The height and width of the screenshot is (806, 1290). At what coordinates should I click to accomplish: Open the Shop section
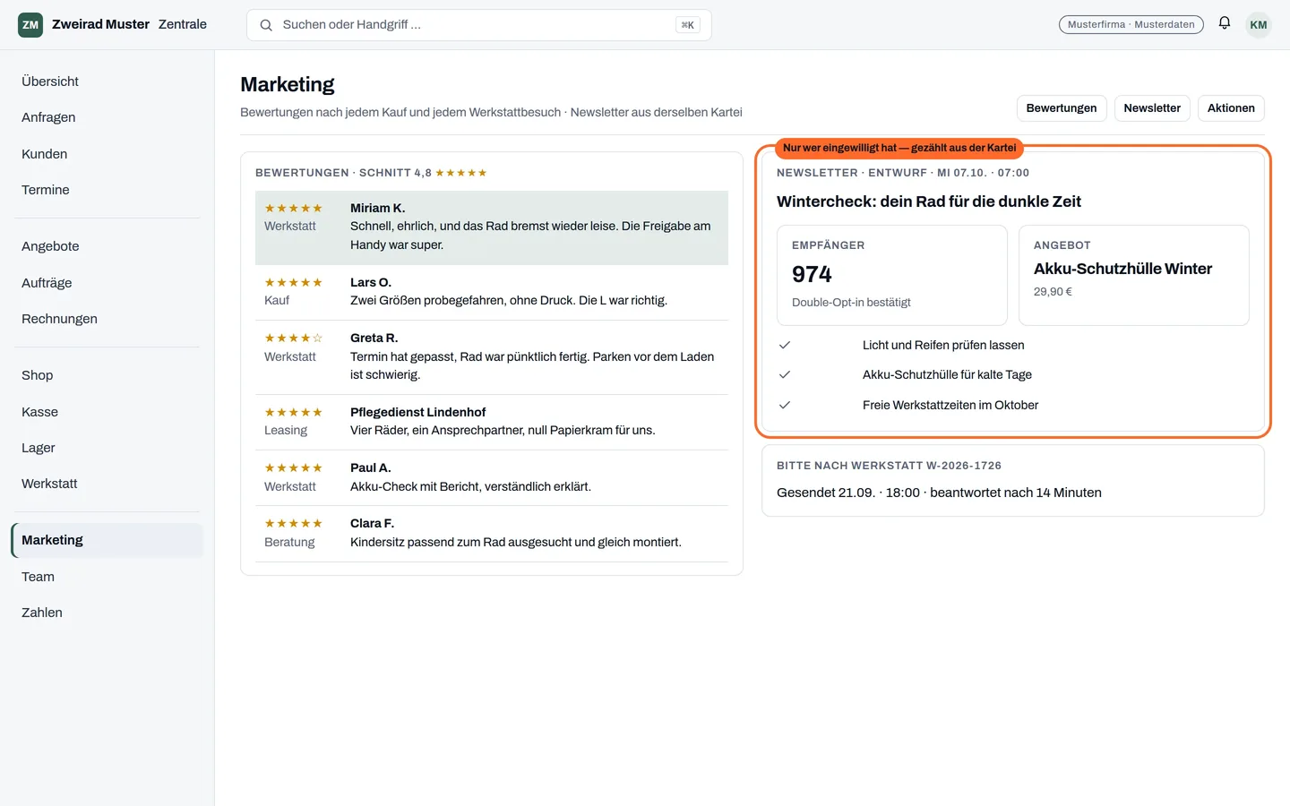[107, 375]
